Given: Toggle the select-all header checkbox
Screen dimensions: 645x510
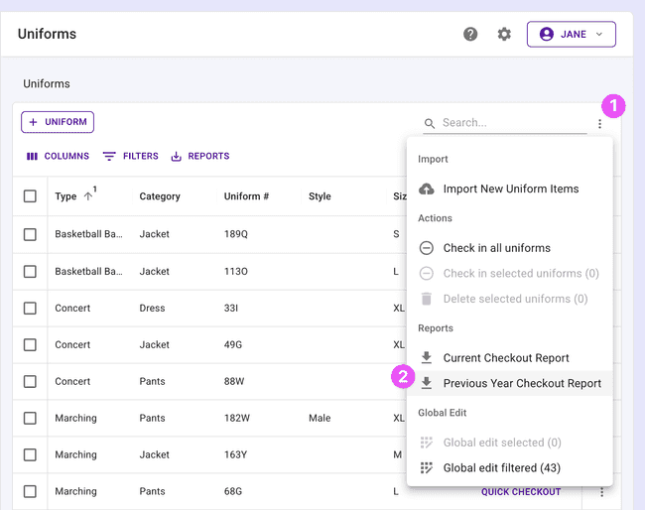Looking at the screenshot, I should [x=30, y=196].
